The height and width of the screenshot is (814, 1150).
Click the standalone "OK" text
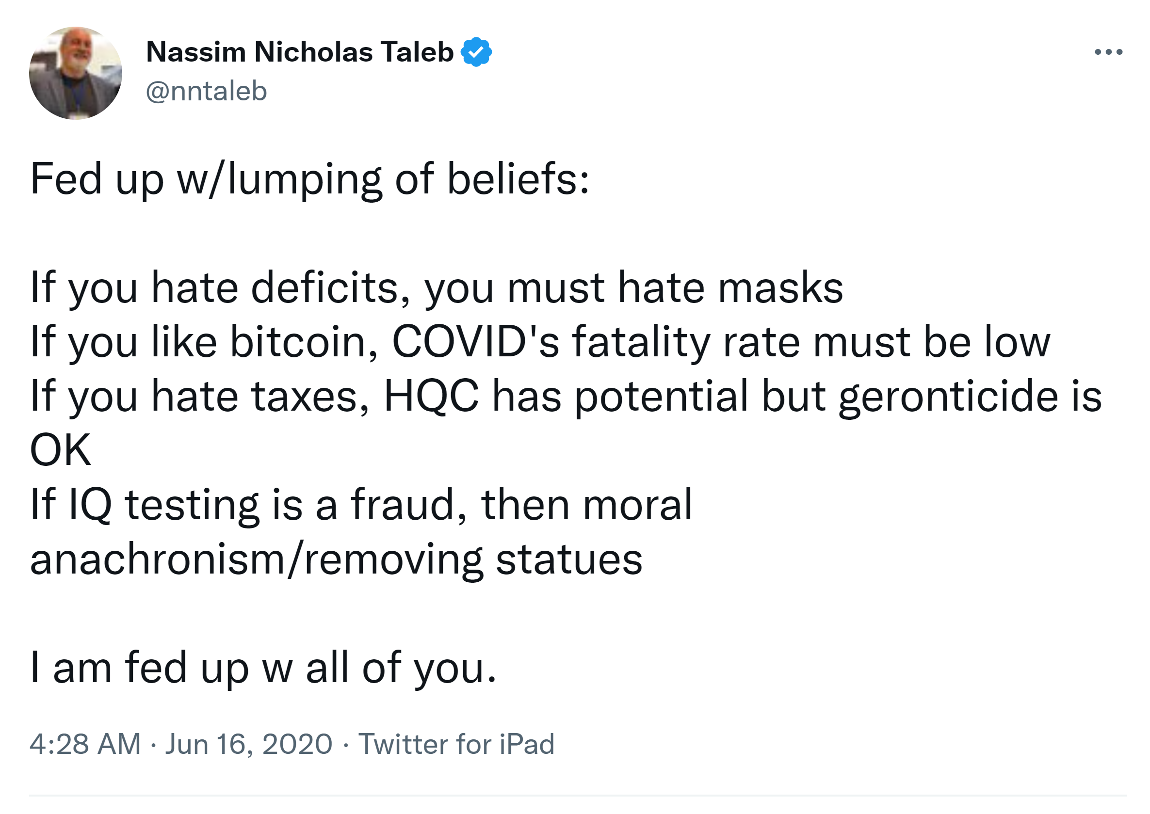pyautogui.click(x=61, y=450)
